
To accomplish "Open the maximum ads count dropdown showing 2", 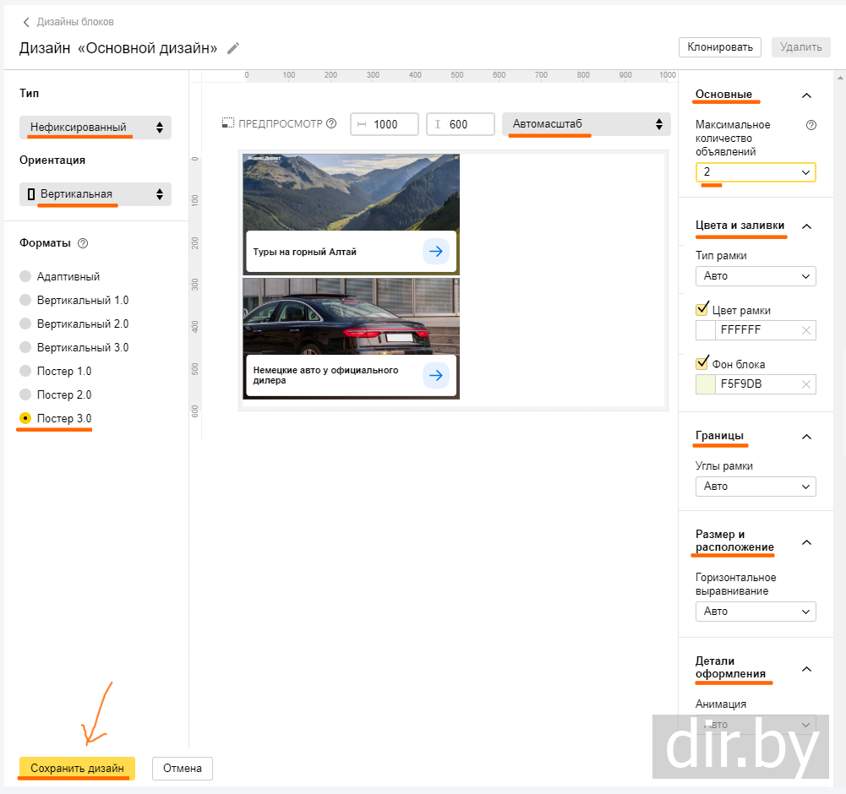I will click(x=756, y=172).
